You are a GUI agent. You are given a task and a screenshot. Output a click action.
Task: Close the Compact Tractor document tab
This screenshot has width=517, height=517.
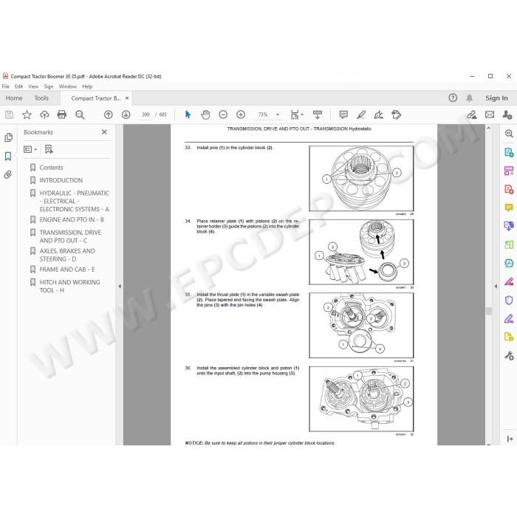(127, 98)
